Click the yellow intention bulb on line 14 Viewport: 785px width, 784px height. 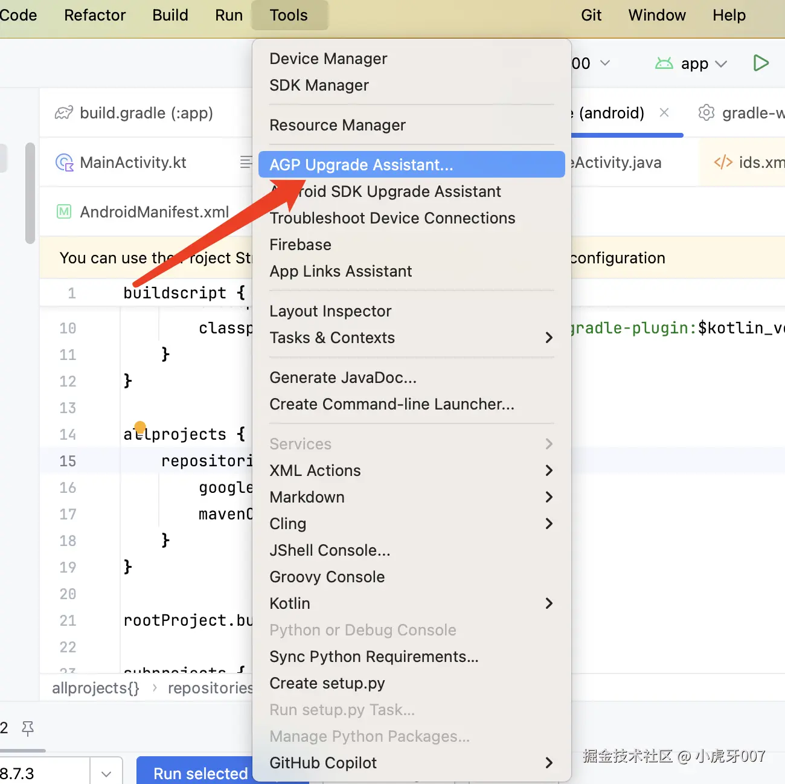(x=140, y=427)
